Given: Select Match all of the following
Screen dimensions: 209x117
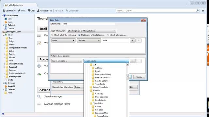Looking at the screenshot, I should click(52, 35).
